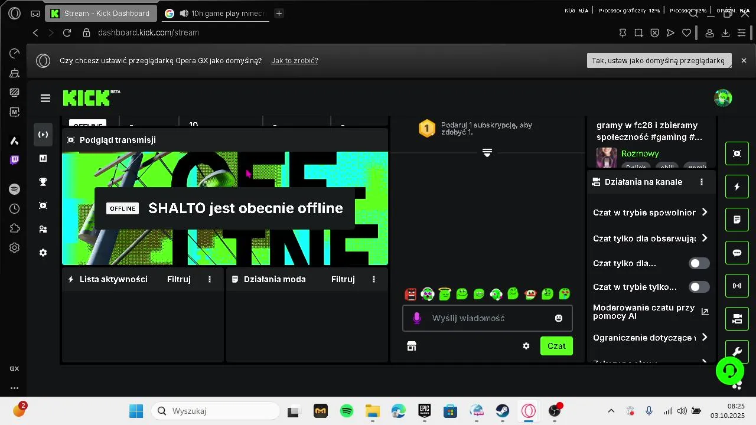
Task: Open a new browser tab
Action: pos(279,13)
